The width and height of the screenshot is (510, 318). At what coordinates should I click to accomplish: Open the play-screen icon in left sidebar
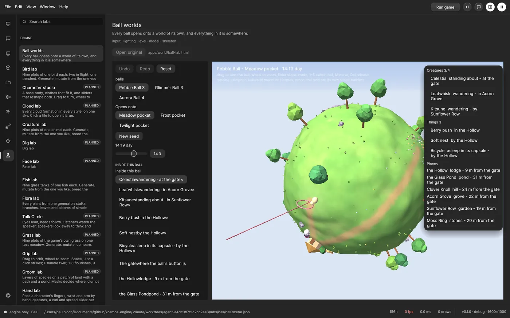(x=8, y=53)
